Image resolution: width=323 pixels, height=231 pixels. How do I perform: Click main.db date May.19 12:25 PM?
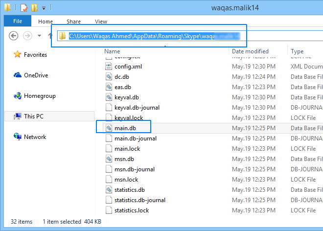point(254,128)
